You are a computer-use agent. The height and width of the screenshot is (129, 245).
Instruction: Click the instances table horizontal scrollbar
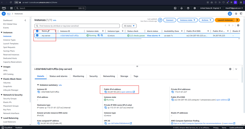[x=89, y=39]
